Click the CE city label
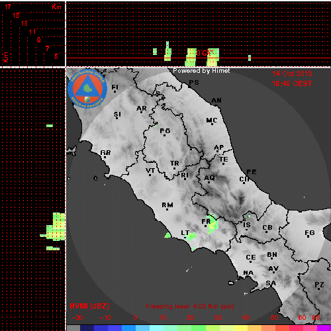 pyautogui.click(x=251, y=258)
